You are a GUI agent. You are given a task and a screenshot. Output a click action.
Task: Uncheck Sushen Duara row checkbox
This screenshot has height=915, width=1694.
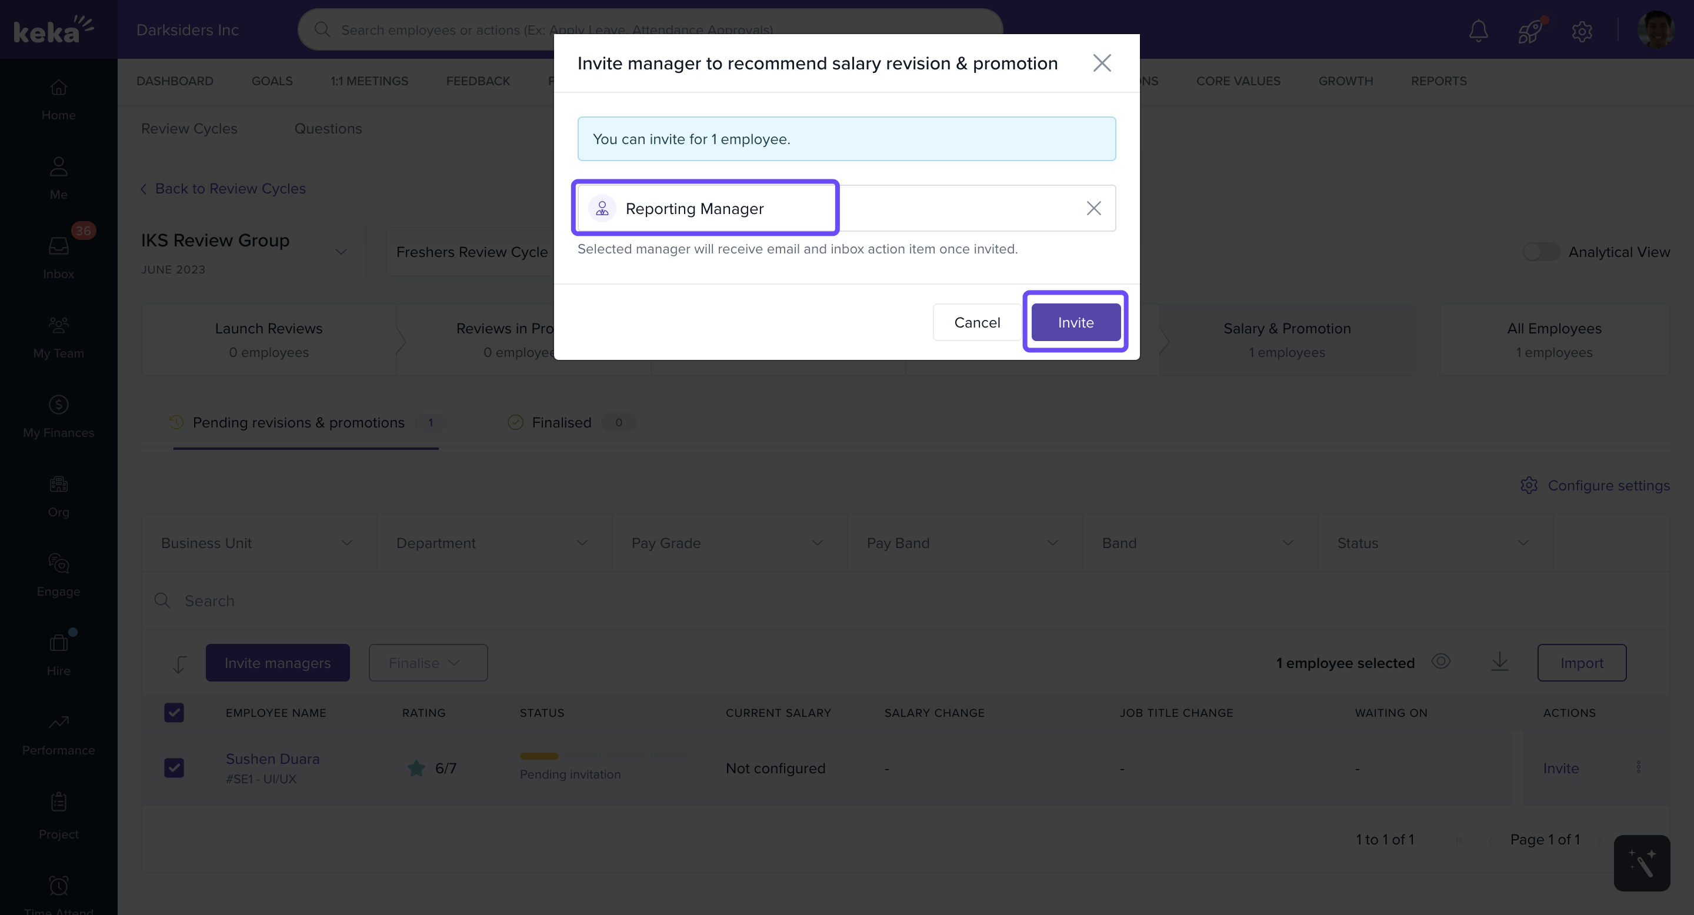[174, 768]
